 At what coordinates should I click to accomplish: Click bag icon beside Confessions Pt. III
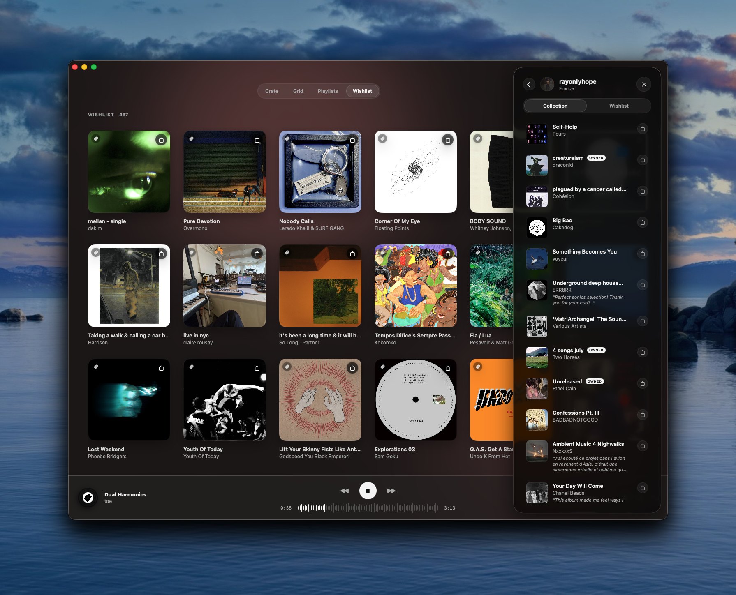(643, 415)
